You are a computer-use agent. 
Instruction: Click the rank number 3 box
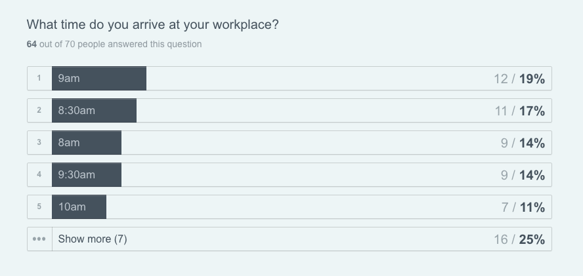(x=39, y=143)
